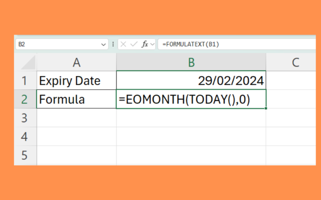Select row 3 header

[x=25, y=118]
